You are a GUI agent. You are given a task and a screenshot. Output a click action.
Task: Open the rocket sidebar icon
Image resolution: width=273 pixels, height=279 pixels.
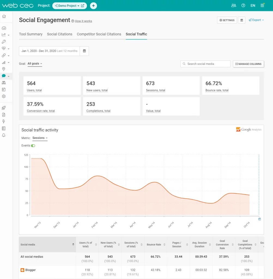pyautogui.click(x=4, y=108)
